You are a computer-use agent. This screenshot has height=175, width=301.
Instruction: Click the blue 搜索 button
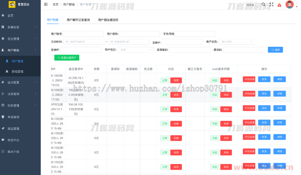275,49
